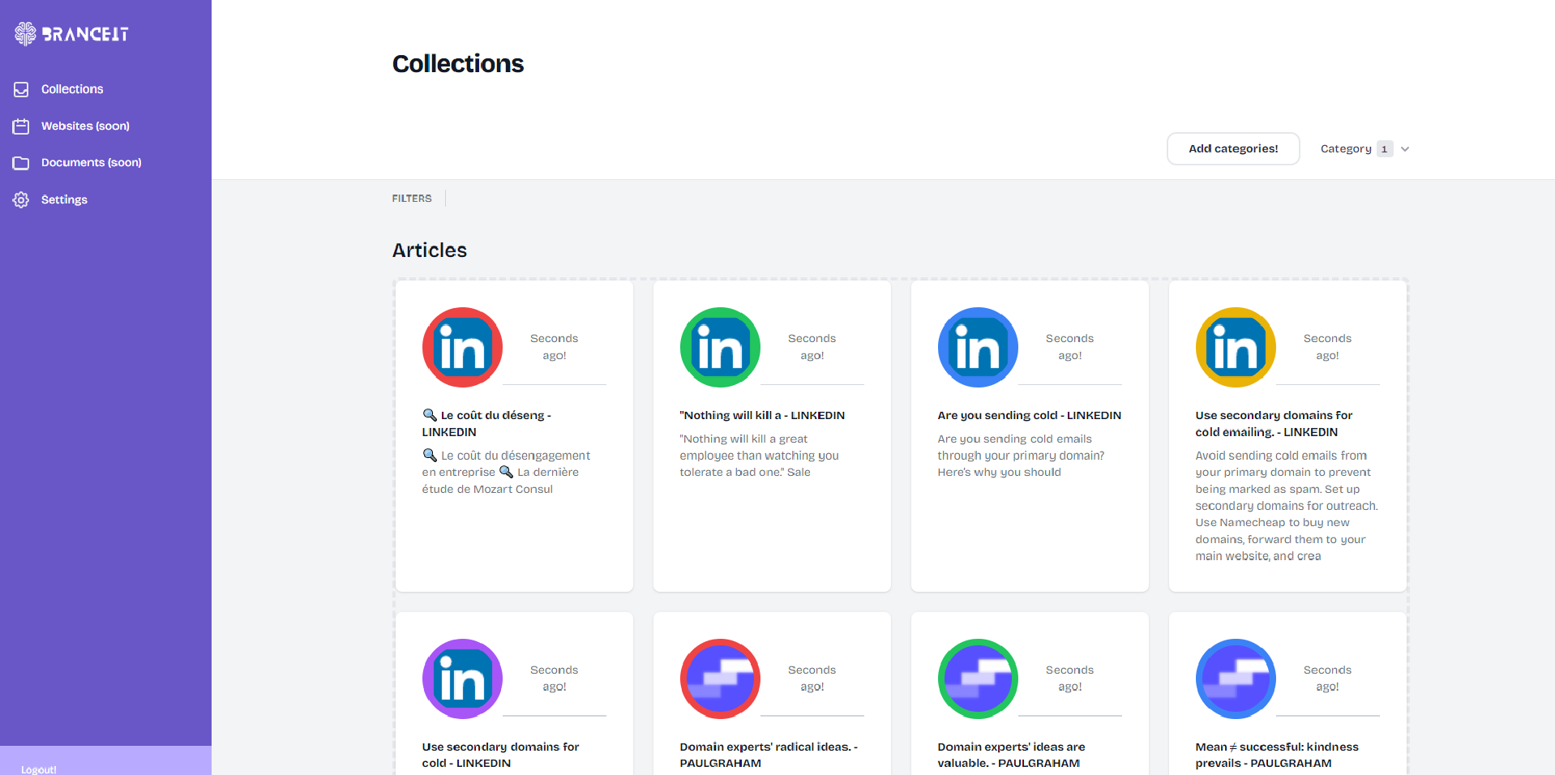Go to Settings menu item

(x=64, y=199)
